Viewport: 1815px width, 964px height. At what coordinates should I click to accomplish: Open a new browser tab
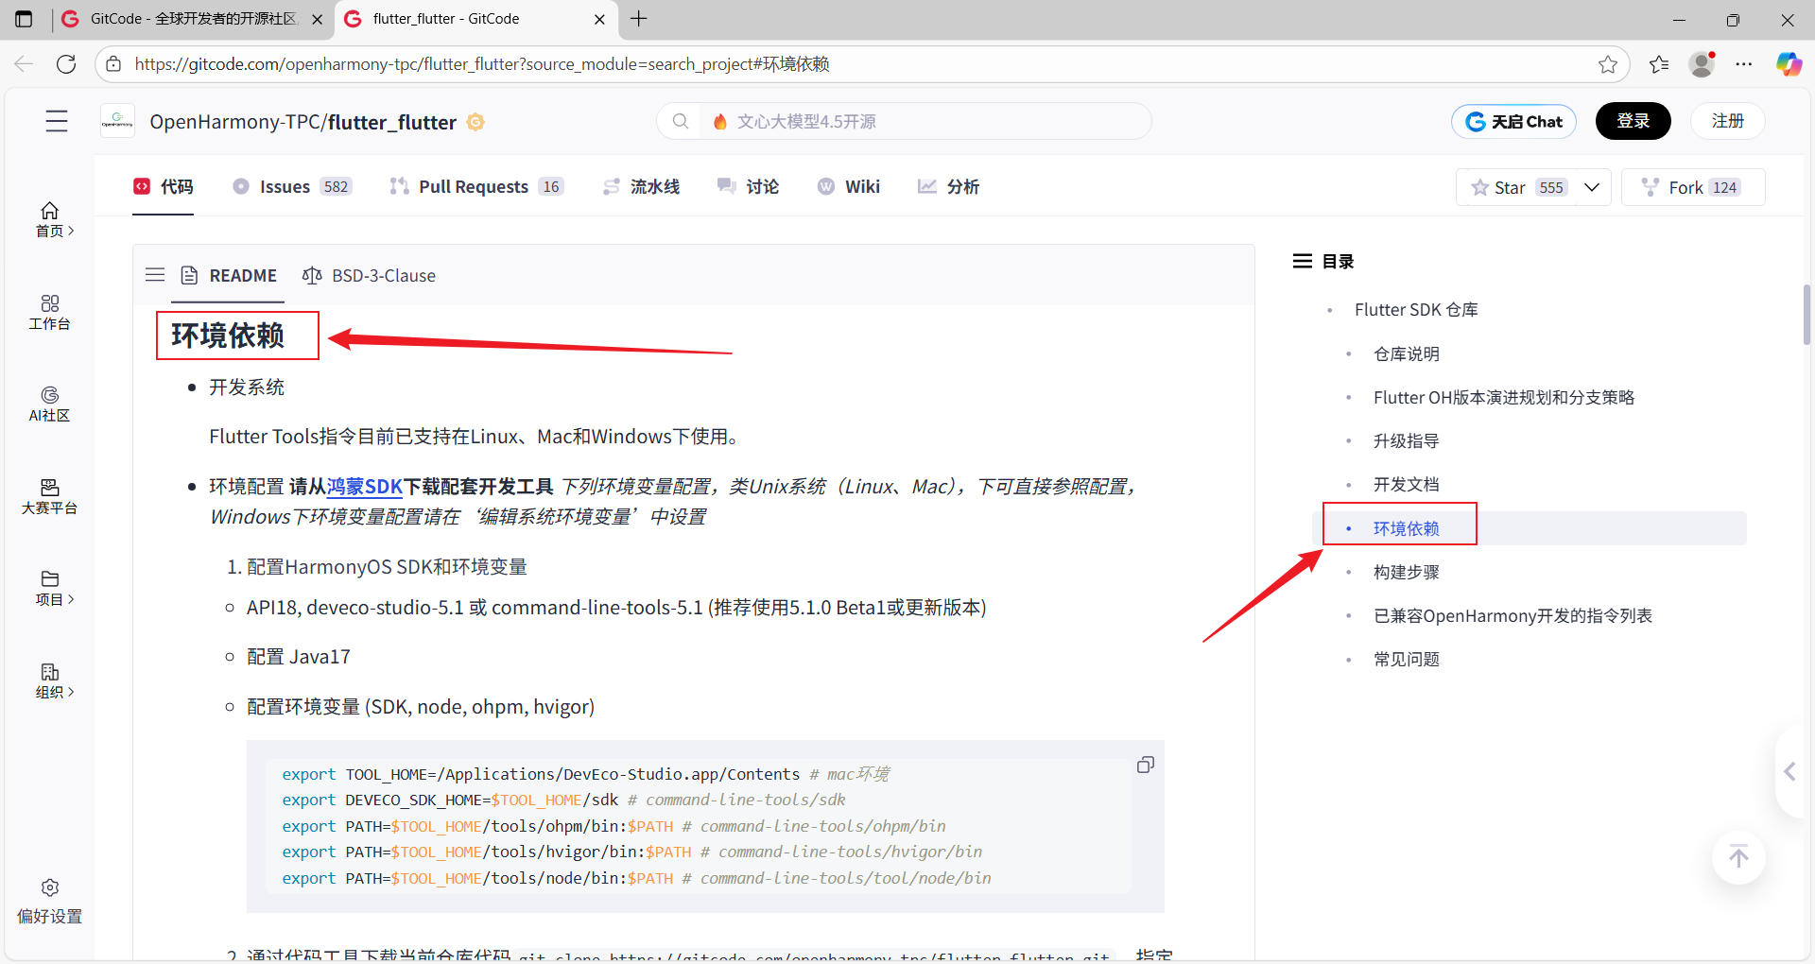point(639,19)
